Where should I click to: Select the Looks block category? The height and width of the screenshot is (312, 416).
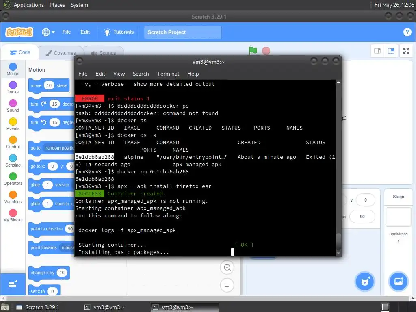[13, 88]
